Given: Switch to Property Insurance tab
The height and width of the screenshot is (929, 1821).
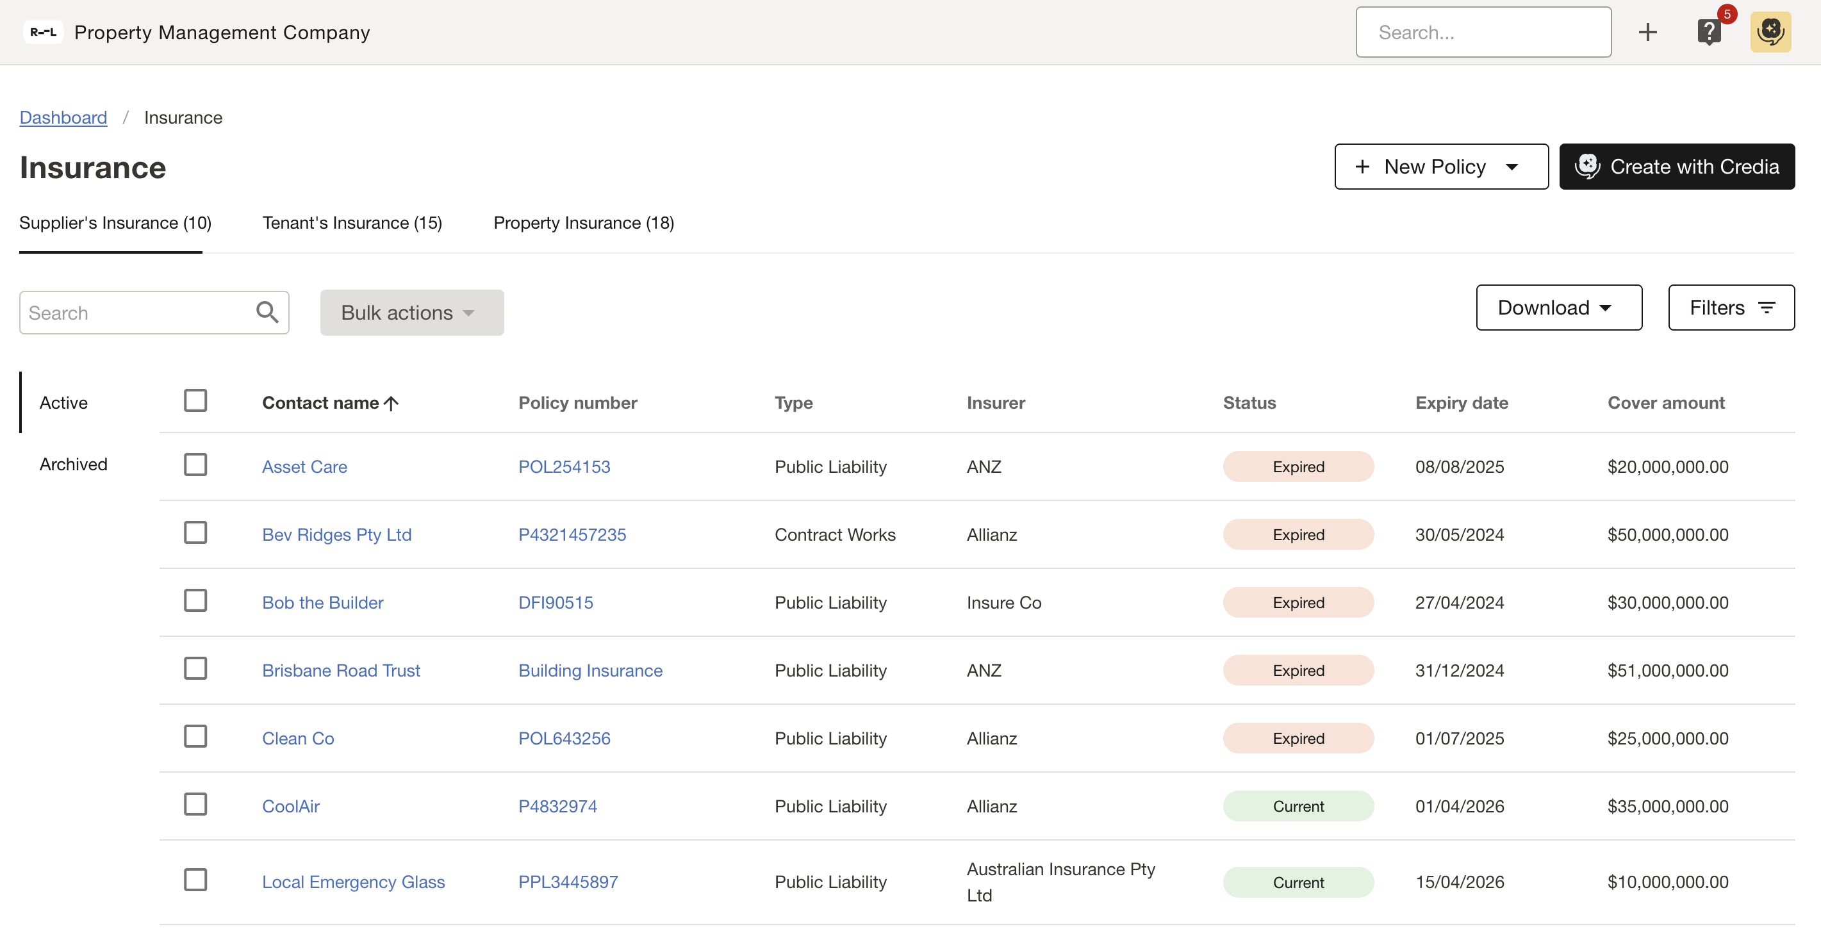Looking at the screenshot, I should (x=583, y=223).
